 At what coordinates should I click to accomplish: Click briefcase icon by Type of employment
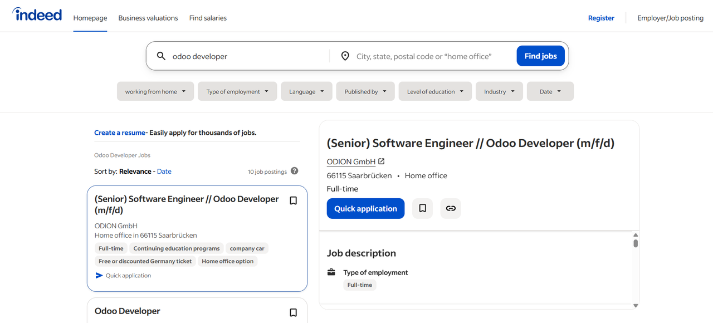pos(331,272)
